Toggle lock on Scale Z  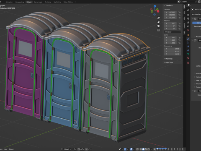point(180,43)
